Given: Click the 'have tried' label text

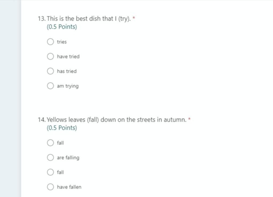Looking at the screenshot, I should coord(68,57).
